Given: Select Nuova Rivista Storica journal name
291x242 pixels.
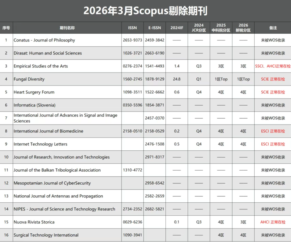Looking at the screenshot, I should point(34,222).
